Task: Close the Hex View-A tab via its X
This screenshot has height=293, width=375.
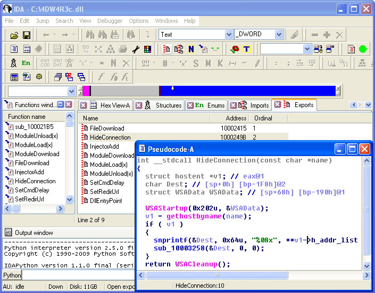Action: click(x=84, y=105)
